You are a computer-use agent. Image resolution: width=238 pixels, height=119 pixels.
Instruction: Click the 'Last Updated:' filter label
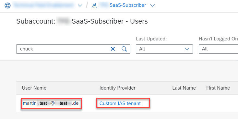tap(151, 39)
